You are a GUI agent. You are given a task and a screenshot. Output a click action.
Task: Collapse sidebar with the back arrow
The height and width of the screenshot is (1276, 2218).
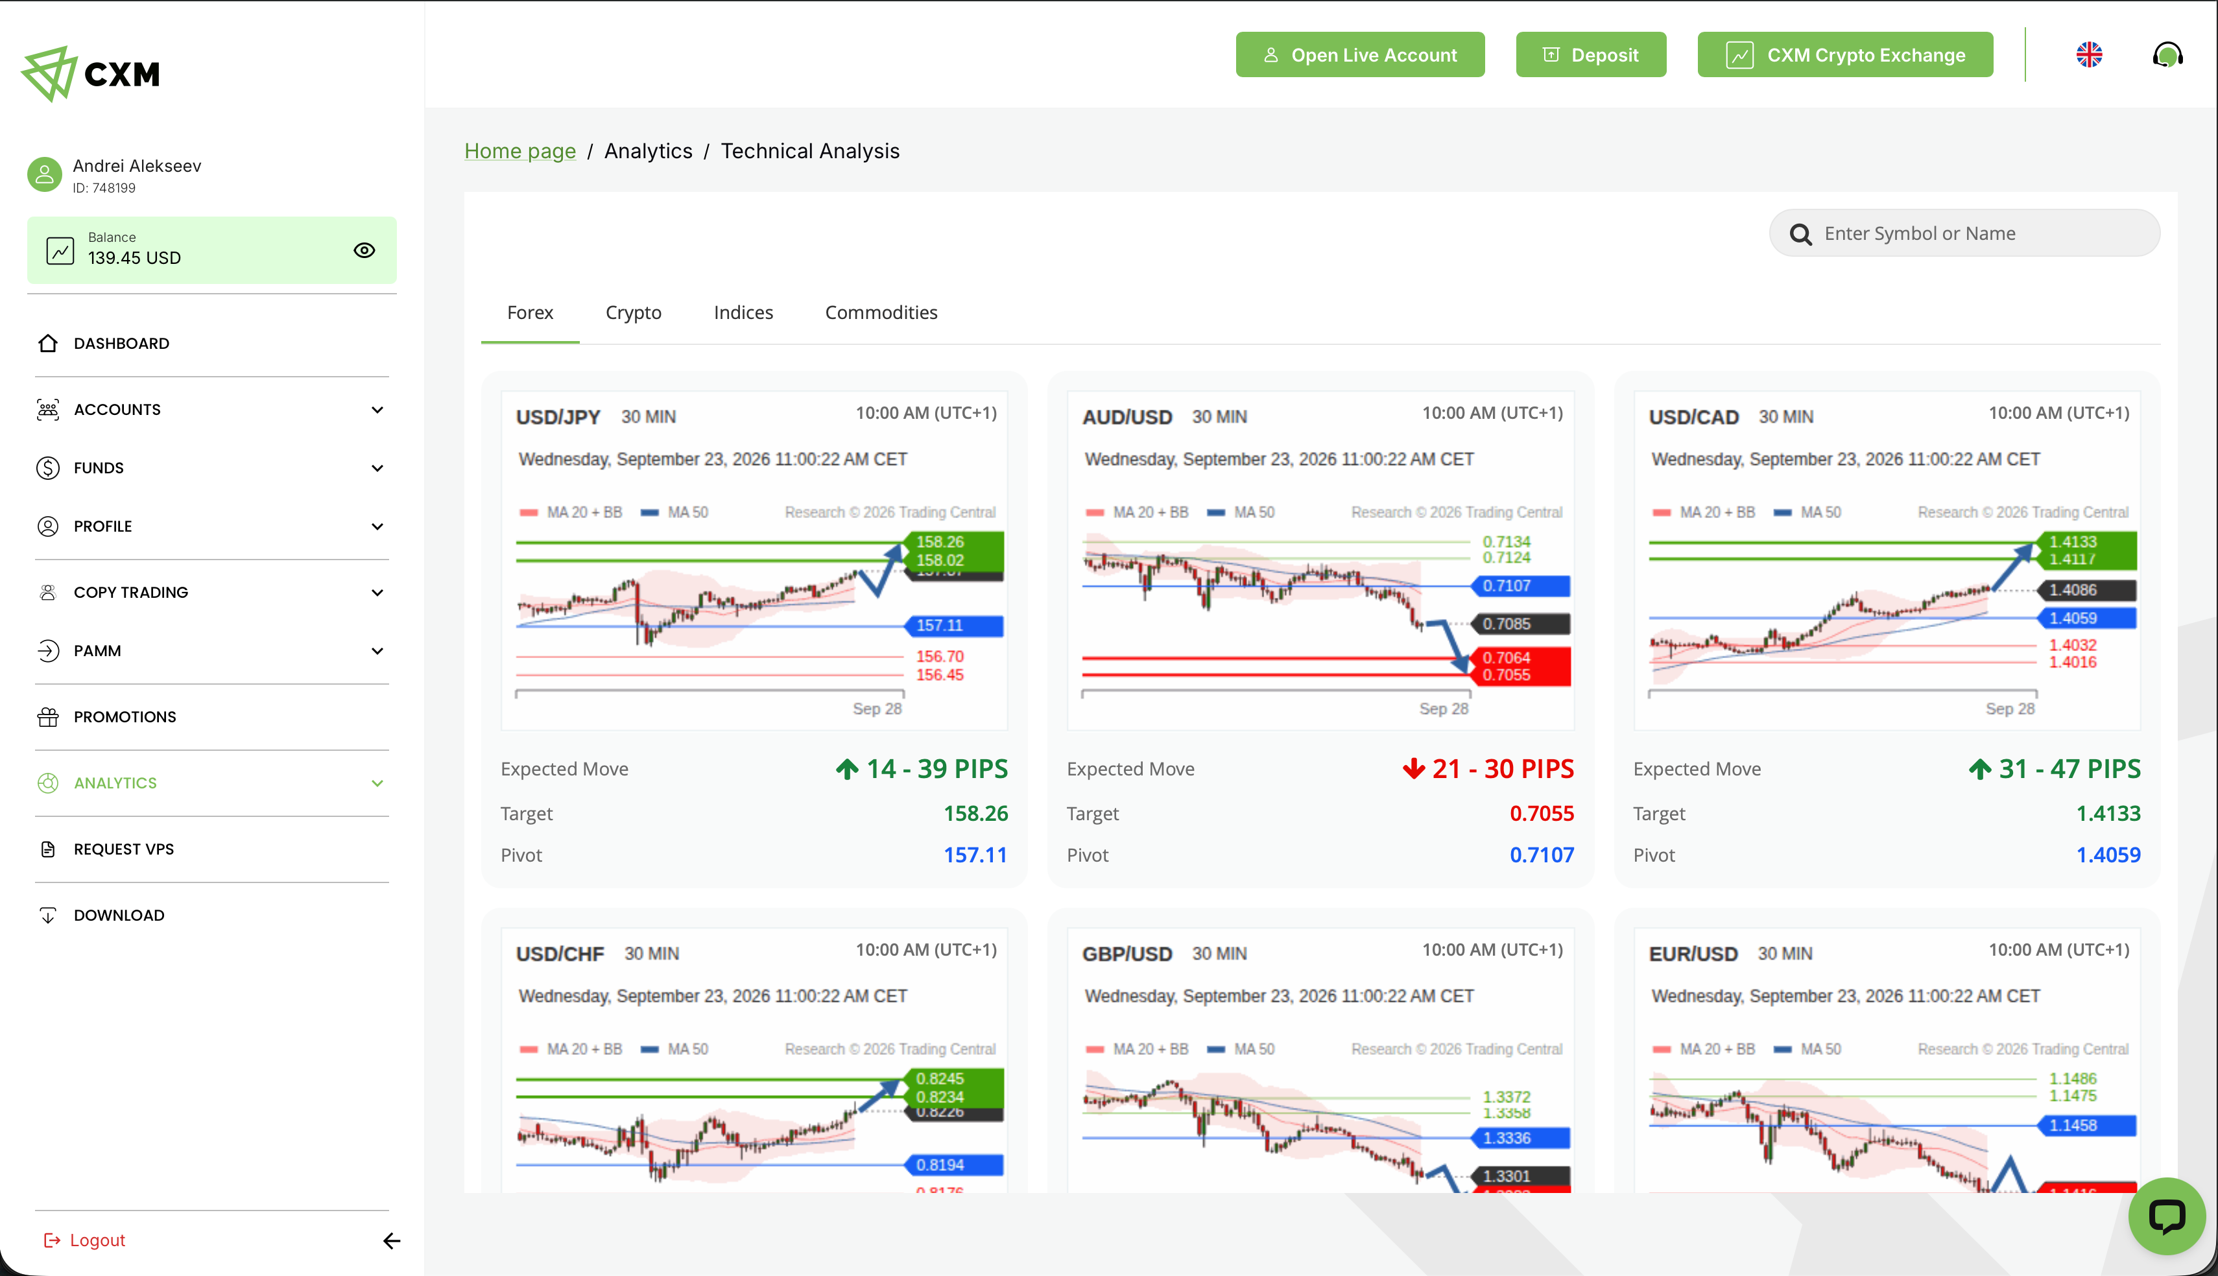392,1240
